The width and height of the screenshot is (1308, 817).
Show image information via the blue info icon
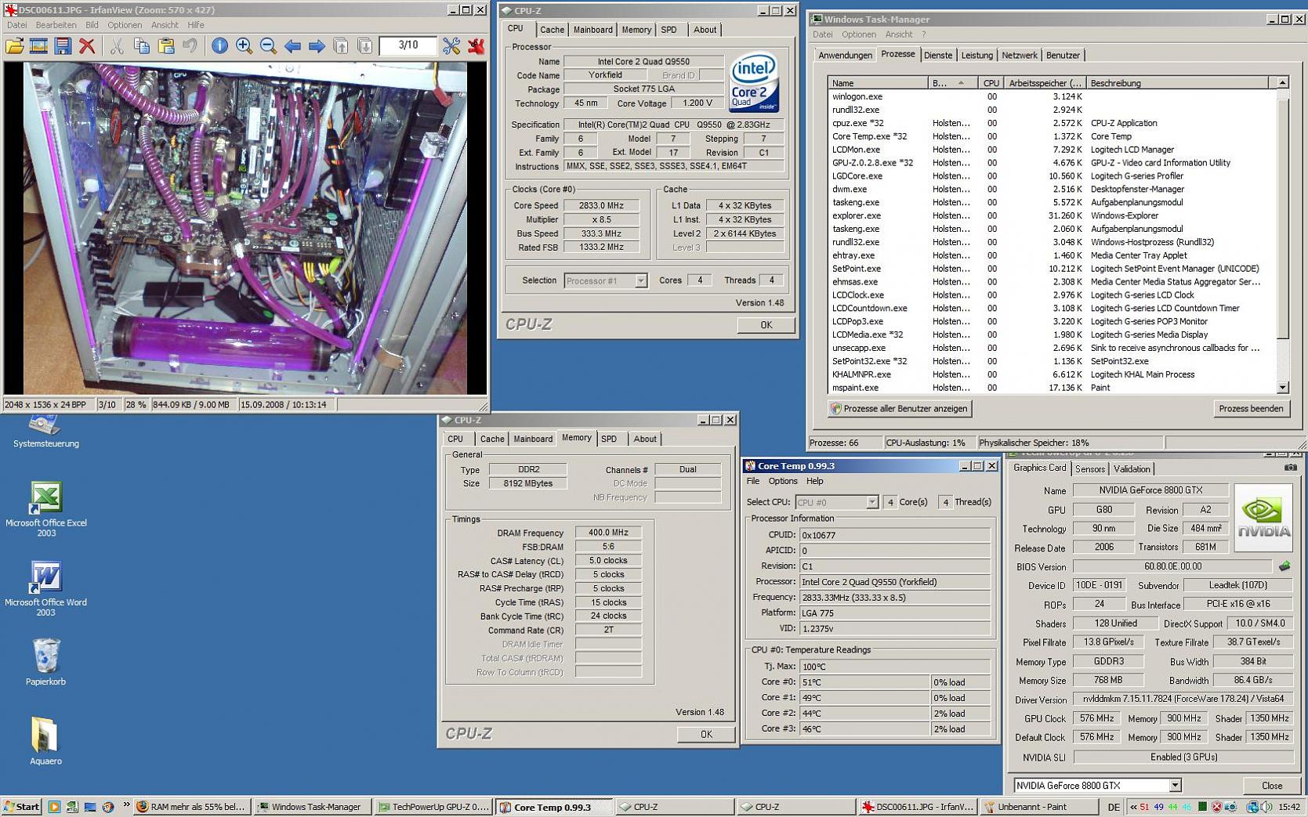pos(219,46)
